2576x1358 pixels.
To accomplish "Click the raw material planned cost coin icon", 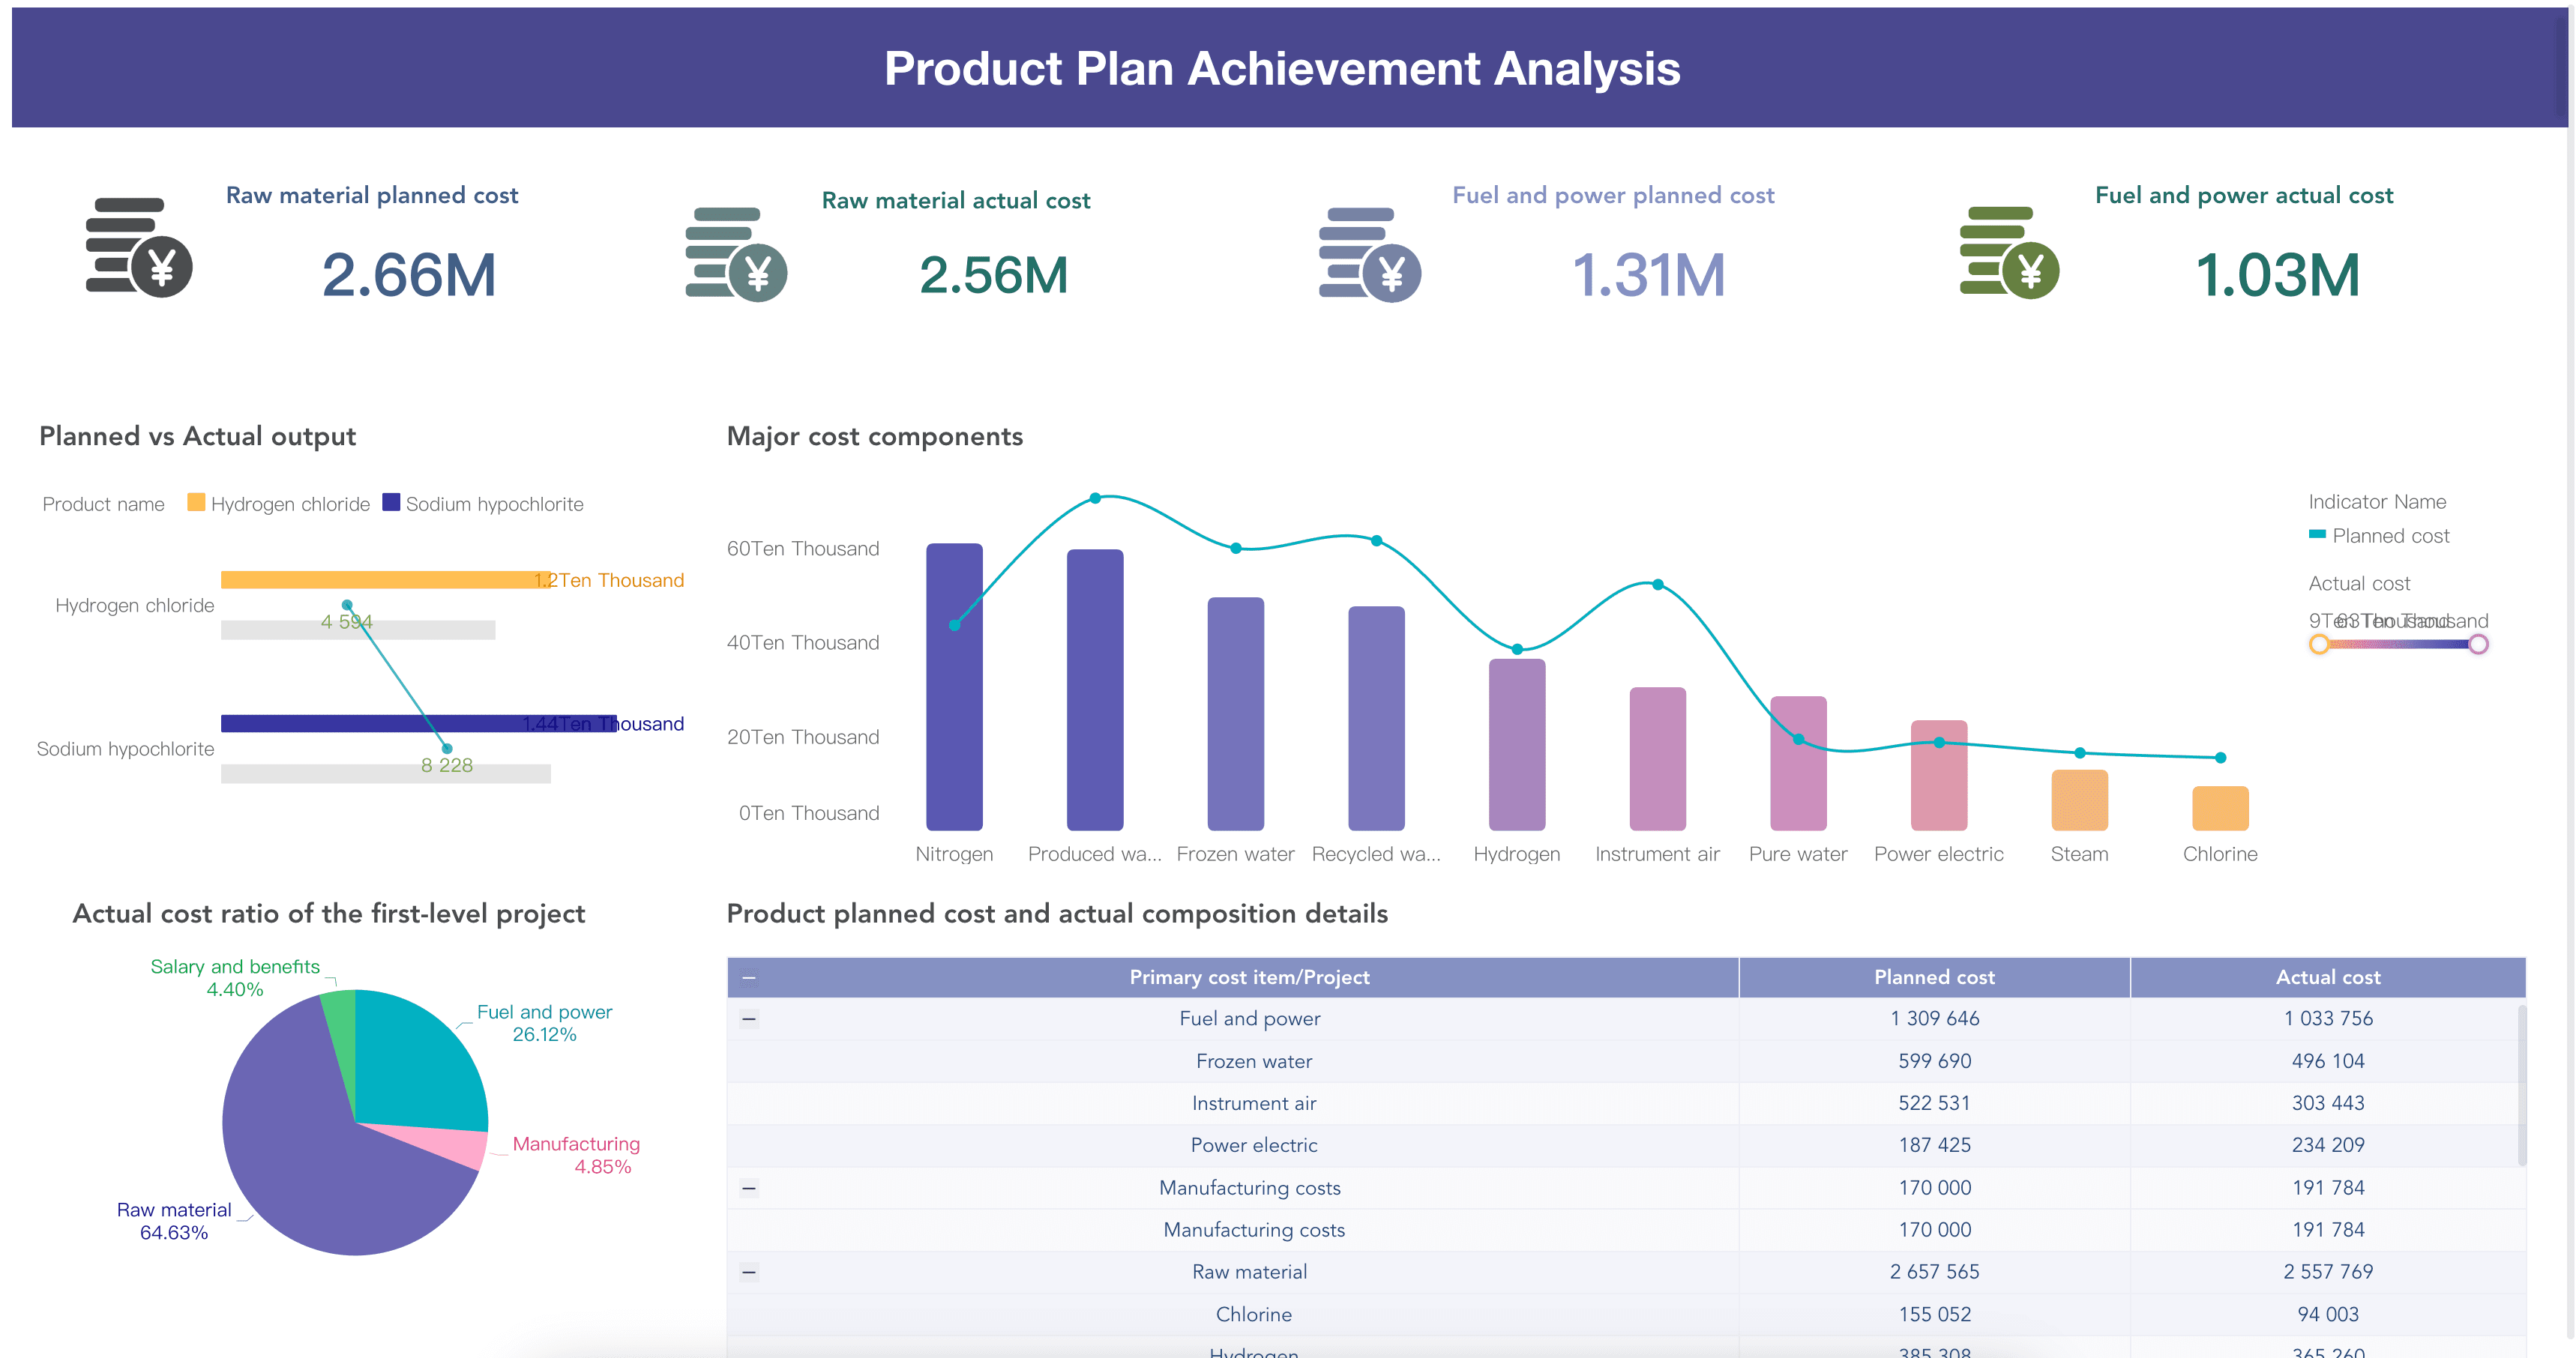I will pos(139,247).
